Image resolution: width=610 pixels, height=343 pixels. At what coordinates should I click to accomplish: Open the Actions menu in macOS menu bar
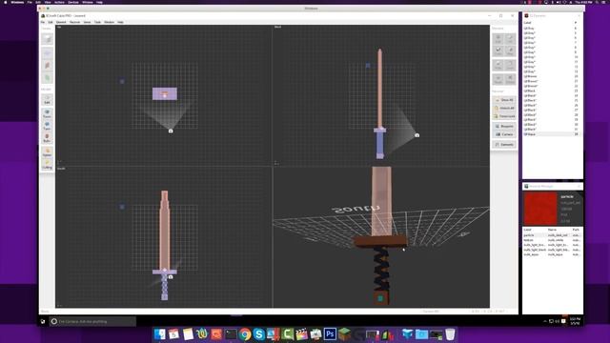tap(59, 2)
